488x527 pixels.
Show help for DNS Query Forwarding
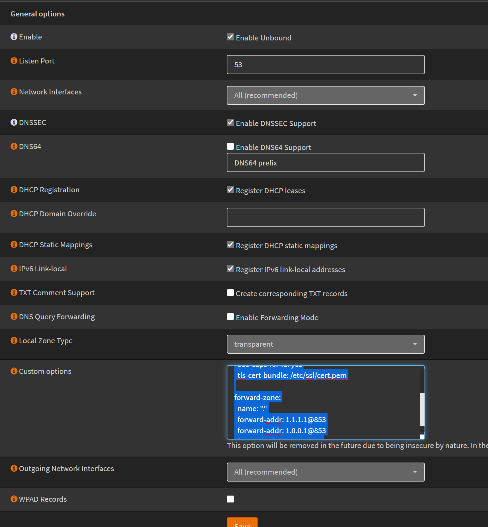pos(14,316)
